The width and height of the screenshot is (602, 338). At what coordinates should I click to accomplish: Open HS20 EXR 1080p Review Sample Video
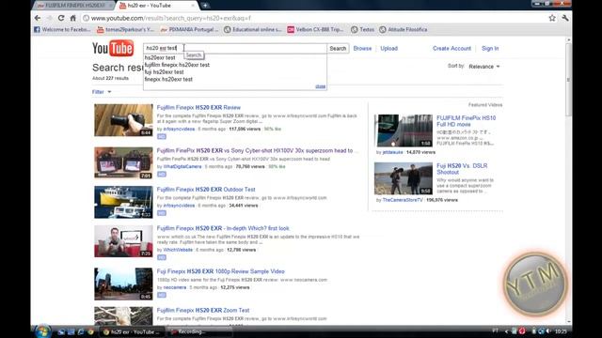pos(221,271)
